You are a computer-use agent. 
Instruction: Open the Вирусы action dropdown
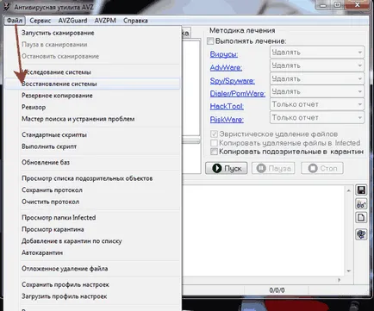317,53
